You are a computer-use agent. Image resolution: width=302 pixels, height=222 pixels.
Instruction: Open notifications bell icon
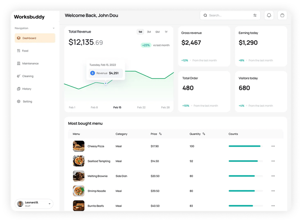click(269, 15)
